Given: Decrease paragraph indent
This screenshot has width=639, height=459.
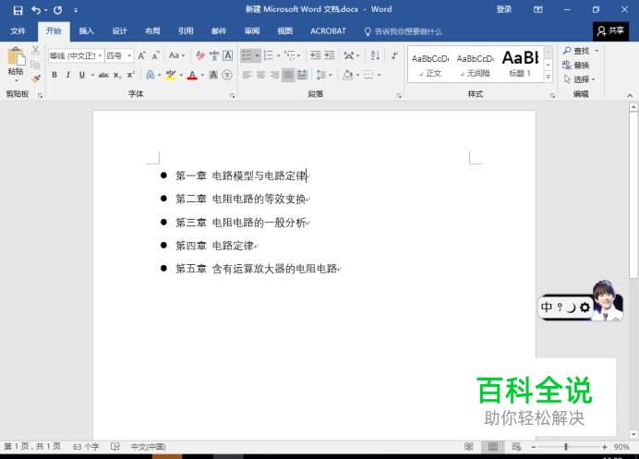Looking at the screenshot, I should point(316,55).
